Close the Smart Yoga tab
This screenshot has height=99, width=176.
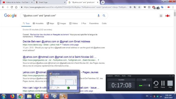[x=65, y=2]
